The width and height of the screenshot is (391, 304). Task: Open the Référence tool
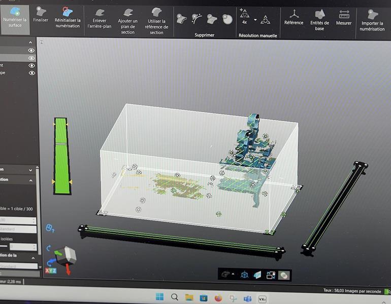point(294,17)
